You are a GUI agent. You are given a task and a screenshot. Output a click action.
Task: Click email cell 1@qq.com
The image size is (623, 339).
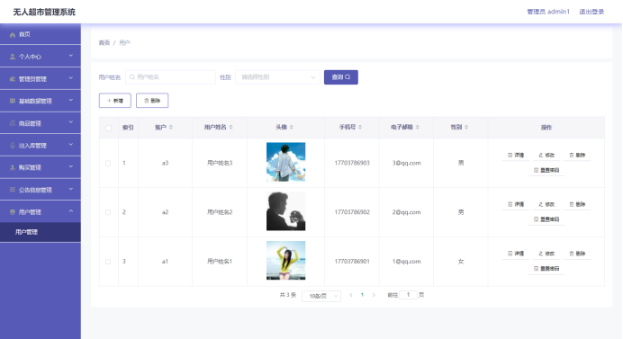[406, 262]
